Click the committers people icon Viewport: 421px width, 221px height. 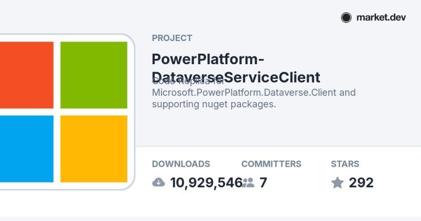click(248, 183)
